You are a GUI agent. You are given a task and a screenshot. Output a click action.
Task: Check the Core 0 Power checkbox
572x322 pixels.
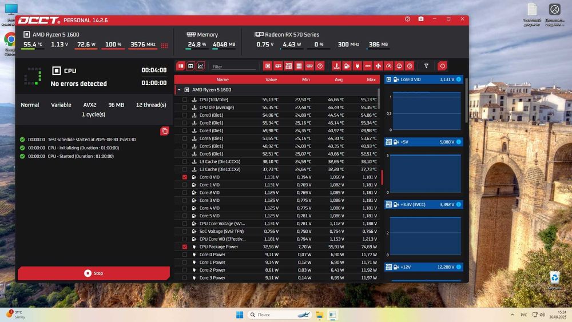tap(185, 255)
